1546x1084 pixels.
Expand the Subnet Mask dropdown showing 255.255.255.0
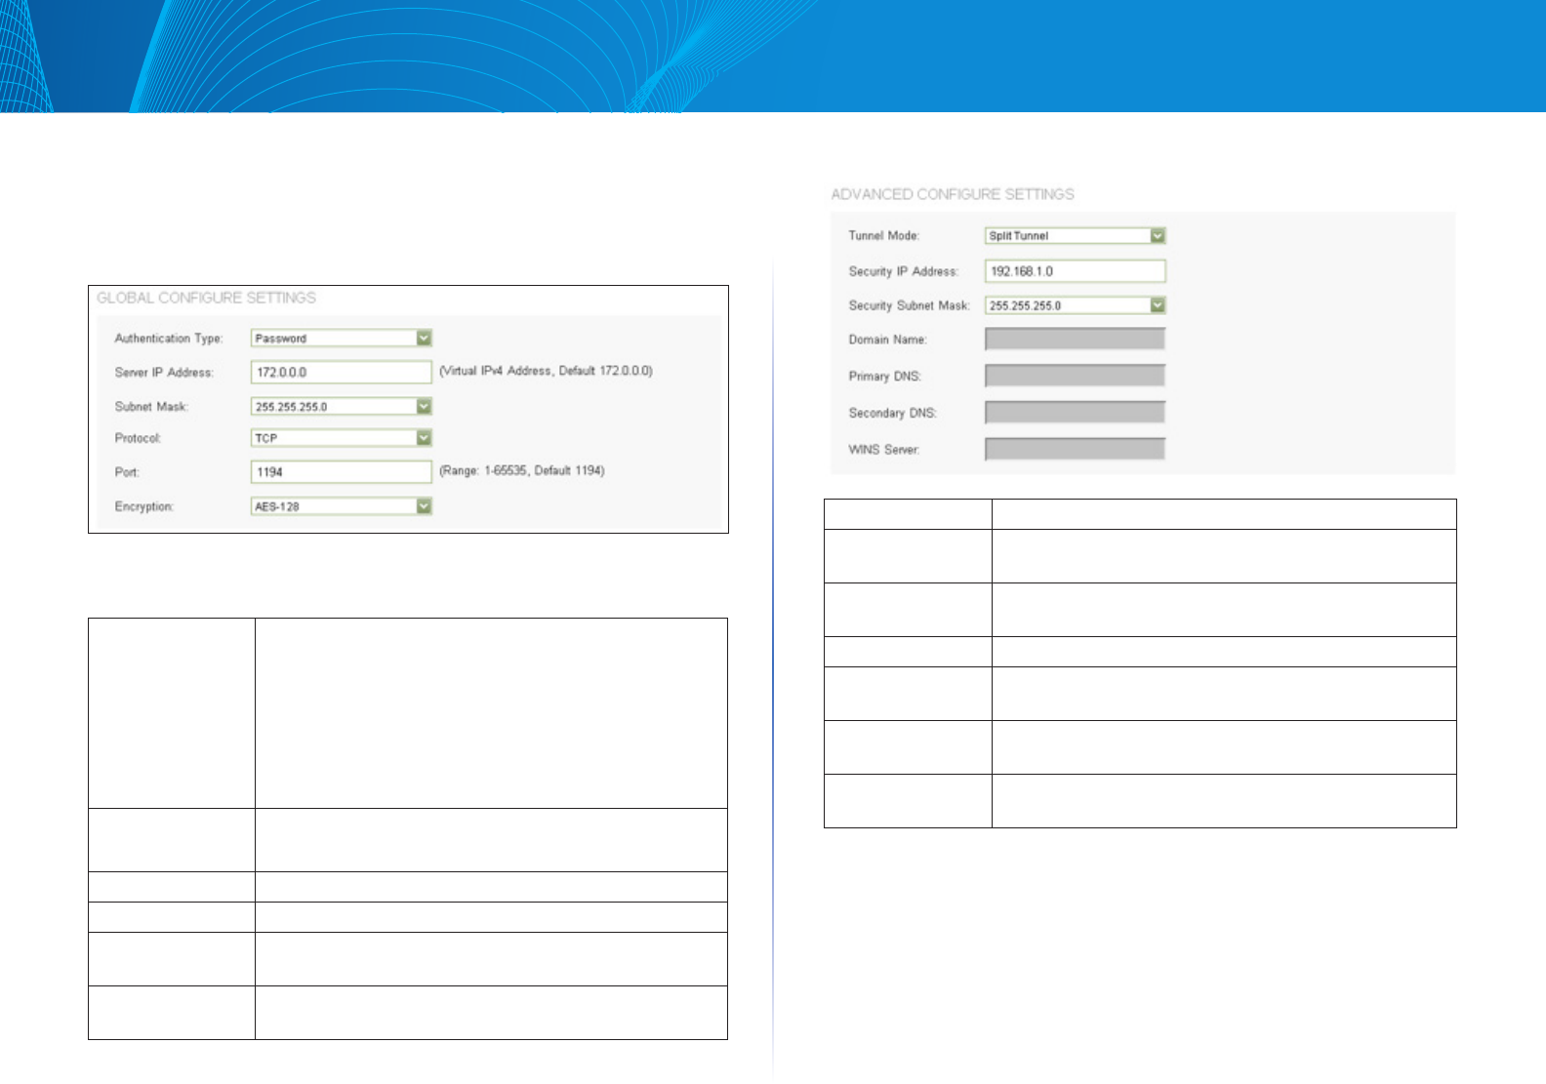pyautogui.click(x=341, y=406)
